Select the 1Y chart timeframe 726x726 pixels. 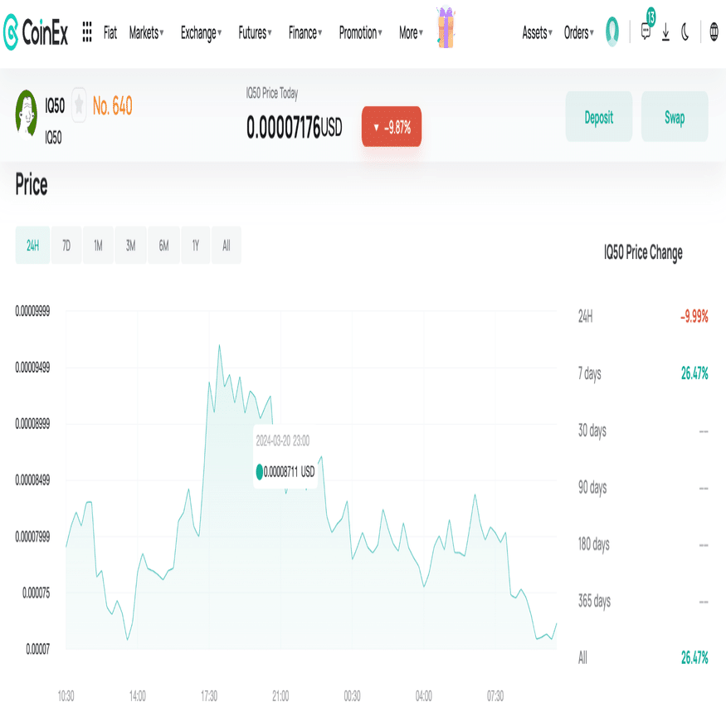pos(195,245)
